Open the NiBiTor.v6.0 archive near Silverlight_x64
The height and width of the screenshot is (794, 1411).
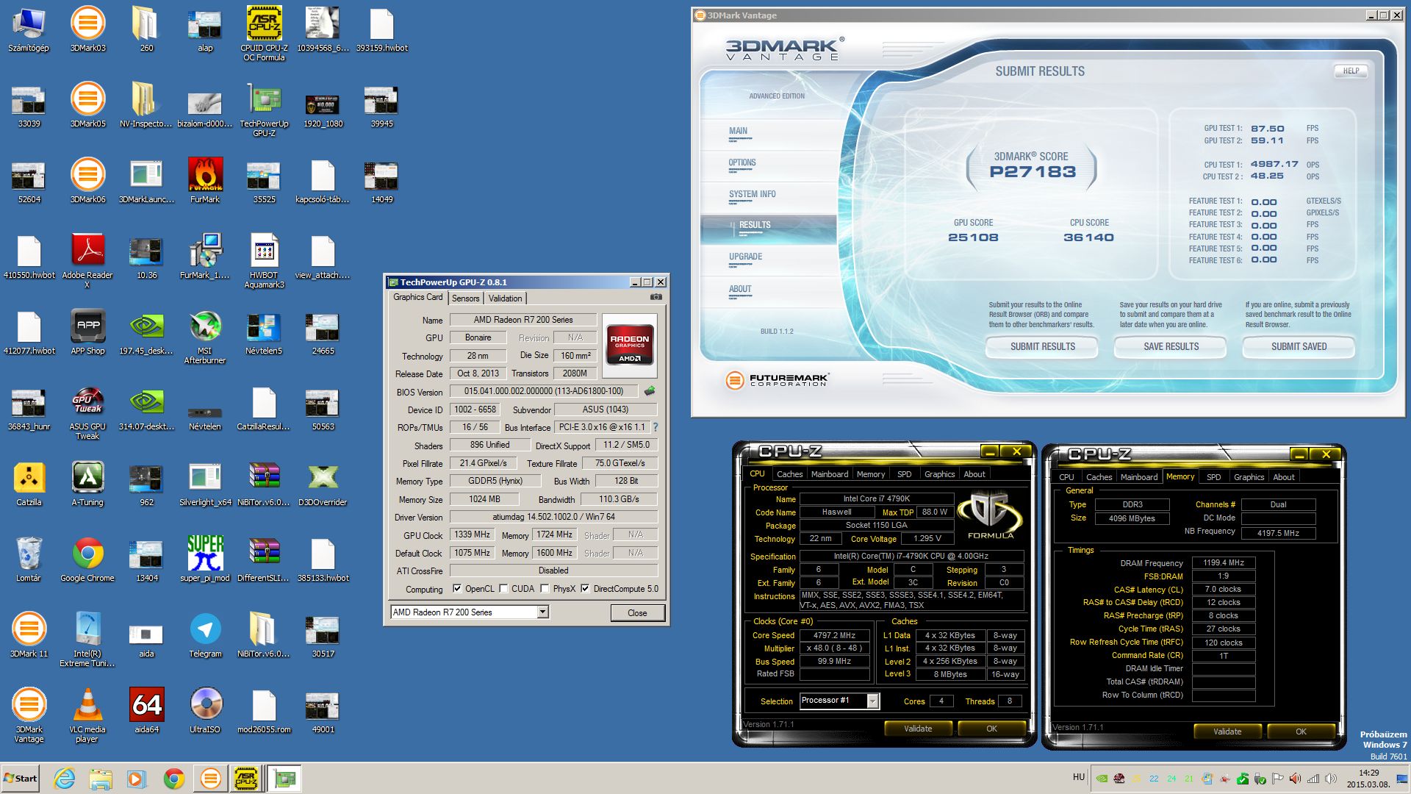tap(264, 484)
